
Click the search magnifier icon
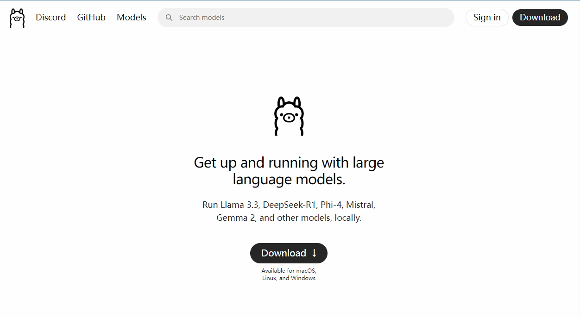coord(169,18)
